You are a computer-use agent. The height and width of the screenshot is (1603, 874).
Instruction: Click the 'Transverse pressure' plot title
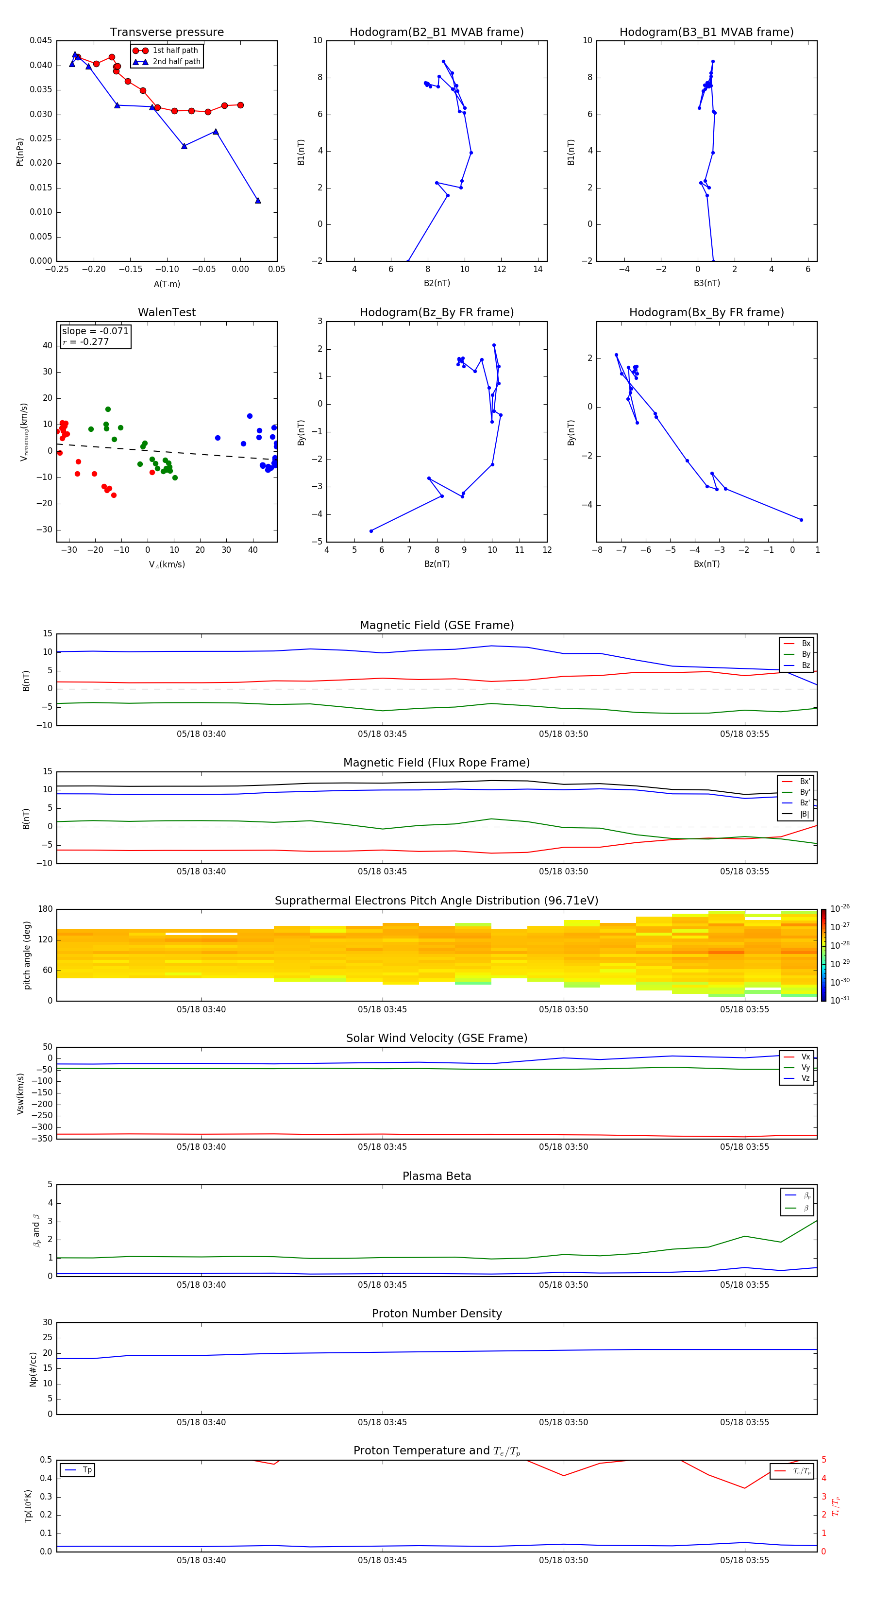[167, 32]
